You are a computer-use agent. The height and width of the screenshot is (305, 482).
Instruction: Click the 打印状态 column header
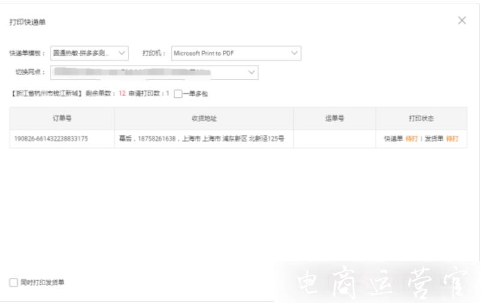coord(421,119)
